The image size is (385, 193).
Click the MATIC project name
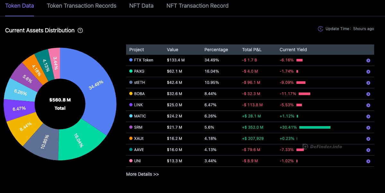point(140,116)
